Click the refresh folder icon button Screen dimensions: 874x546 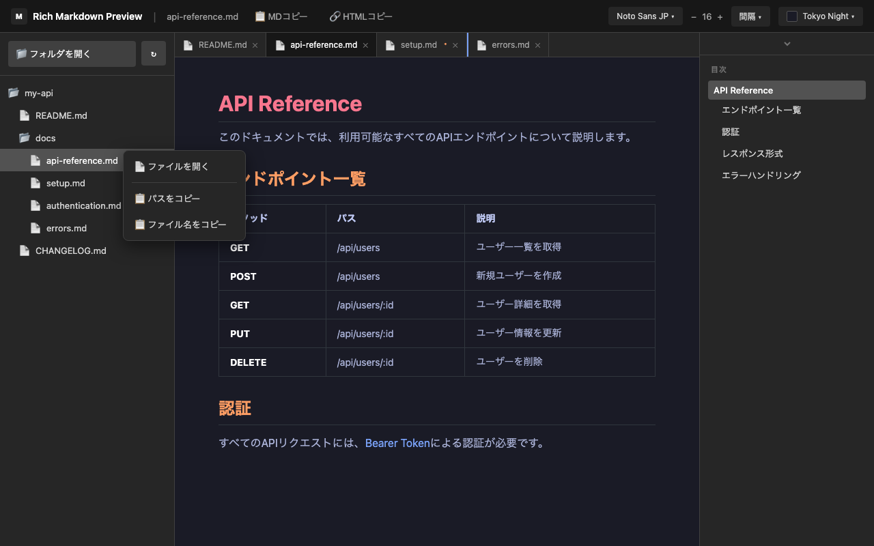(x=154, y=53)
